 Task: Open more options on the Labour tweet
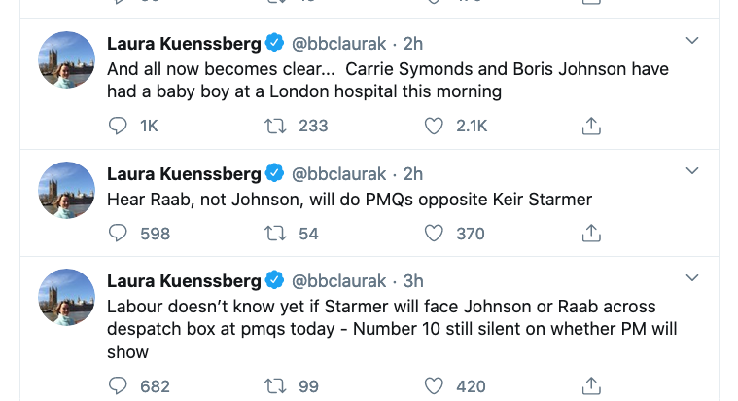click(x=692, y=279)
